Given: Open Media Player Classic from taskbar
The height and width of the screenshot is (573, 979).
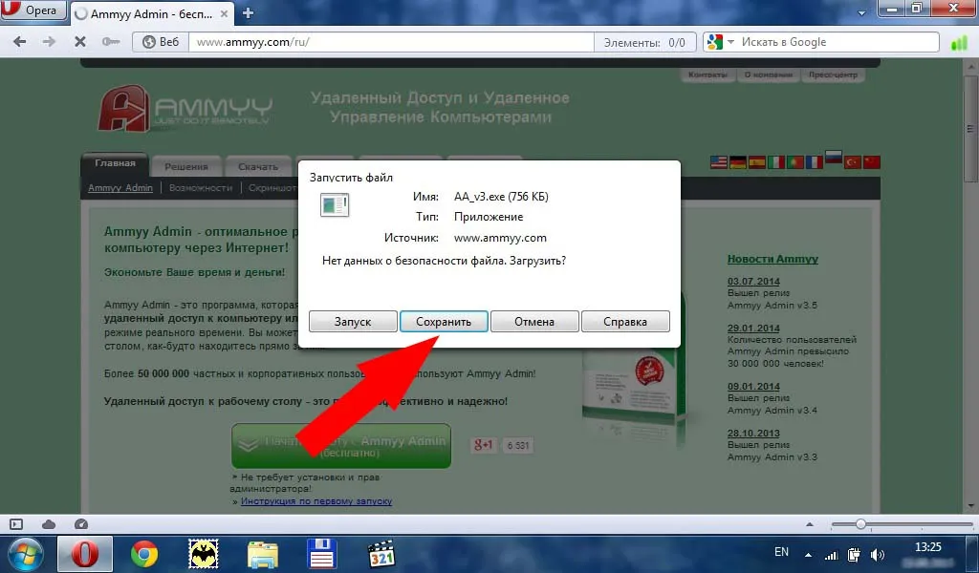Looking at the screenshot, I should click(x=381, y=553).
